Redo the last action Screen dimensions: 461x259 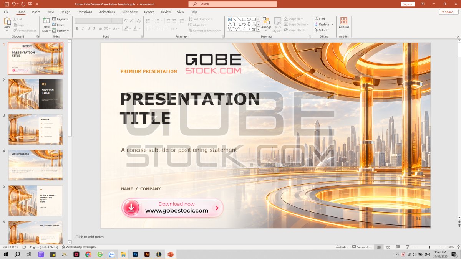(x=23, y=4)
